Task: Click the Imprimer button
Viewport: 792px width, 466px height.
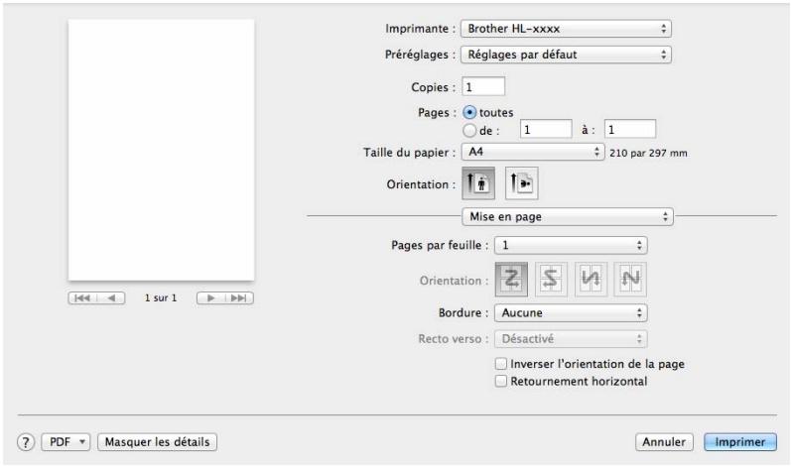Action: click(x=740, y=442)
